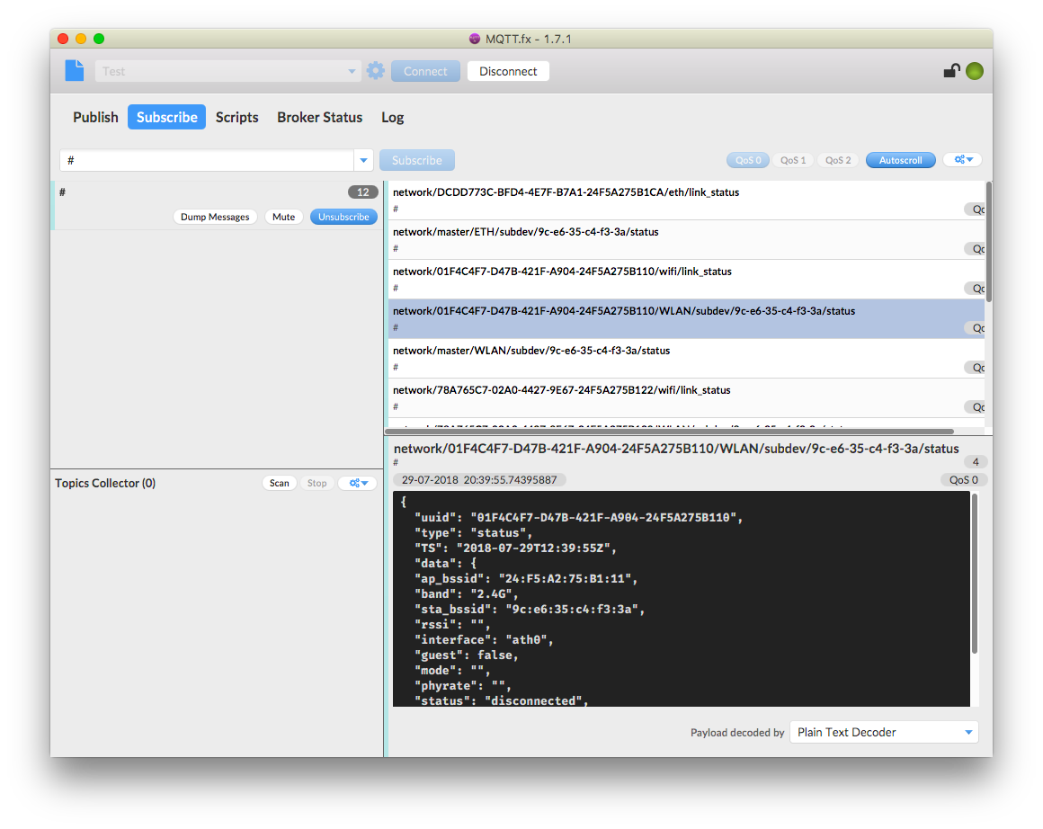This screenshot has height=829, width=1043.
Task: Toggle the Autoscroll button
Action: coord(901,160)
